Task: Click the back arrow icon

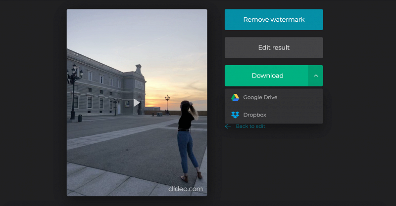Action: coord(228,126)
